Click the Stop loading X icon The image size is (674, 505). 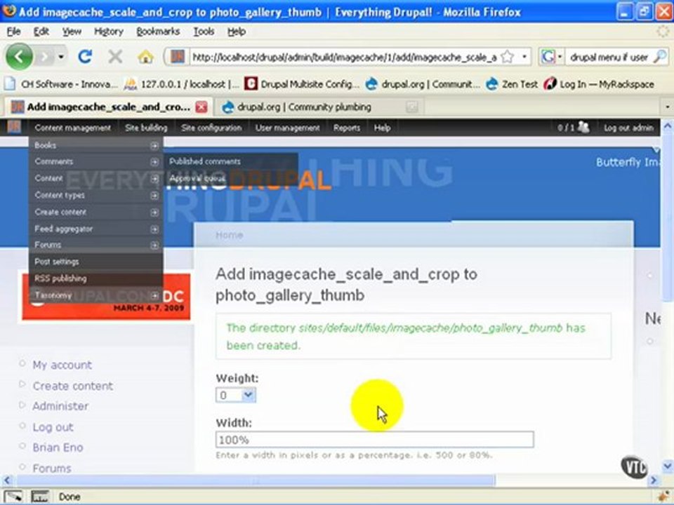coord(114,56)
